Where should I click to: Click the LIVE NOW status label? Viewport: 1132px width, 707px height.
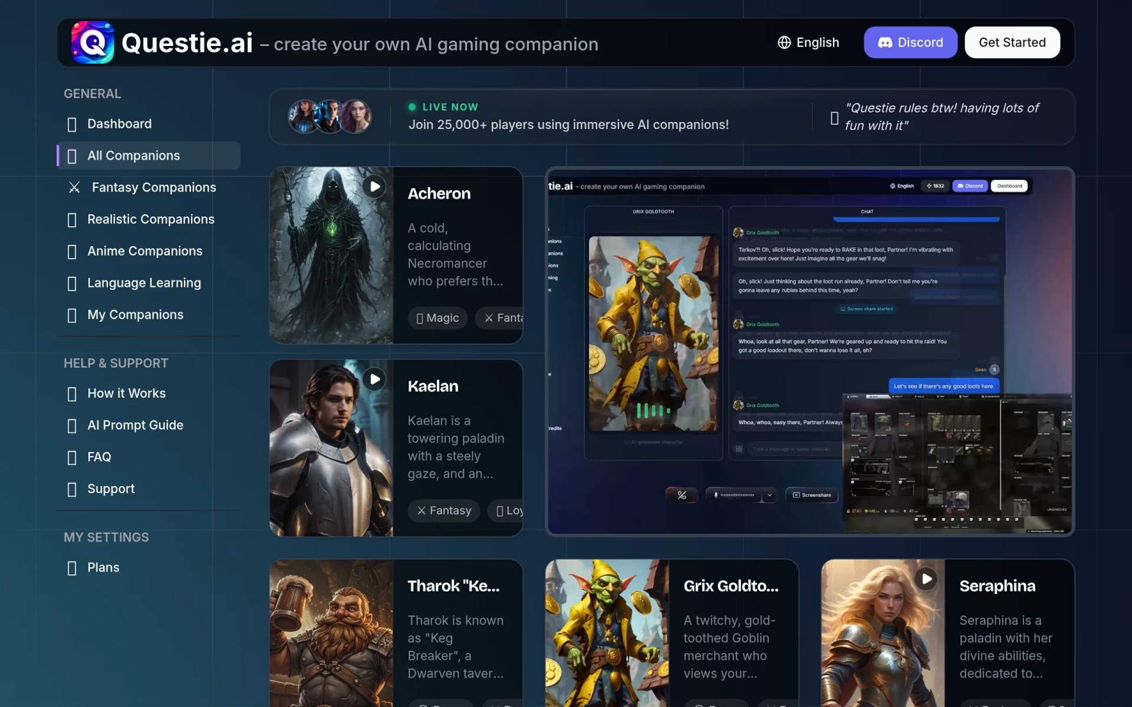point(443,107)
